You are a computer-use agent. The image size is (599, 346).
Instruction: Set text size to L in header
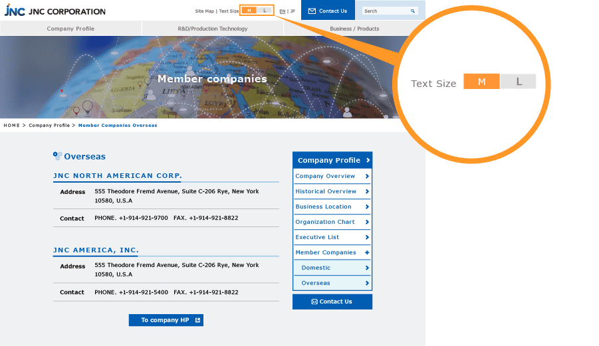[x=265, y=11]
